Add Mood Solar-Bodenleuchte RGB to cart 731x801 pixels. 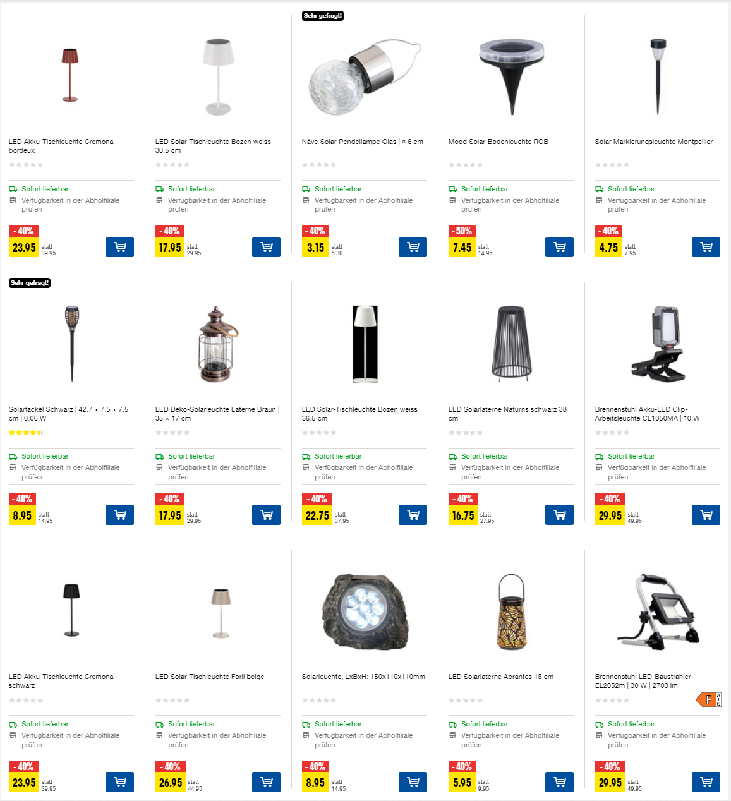coord(559,247)
